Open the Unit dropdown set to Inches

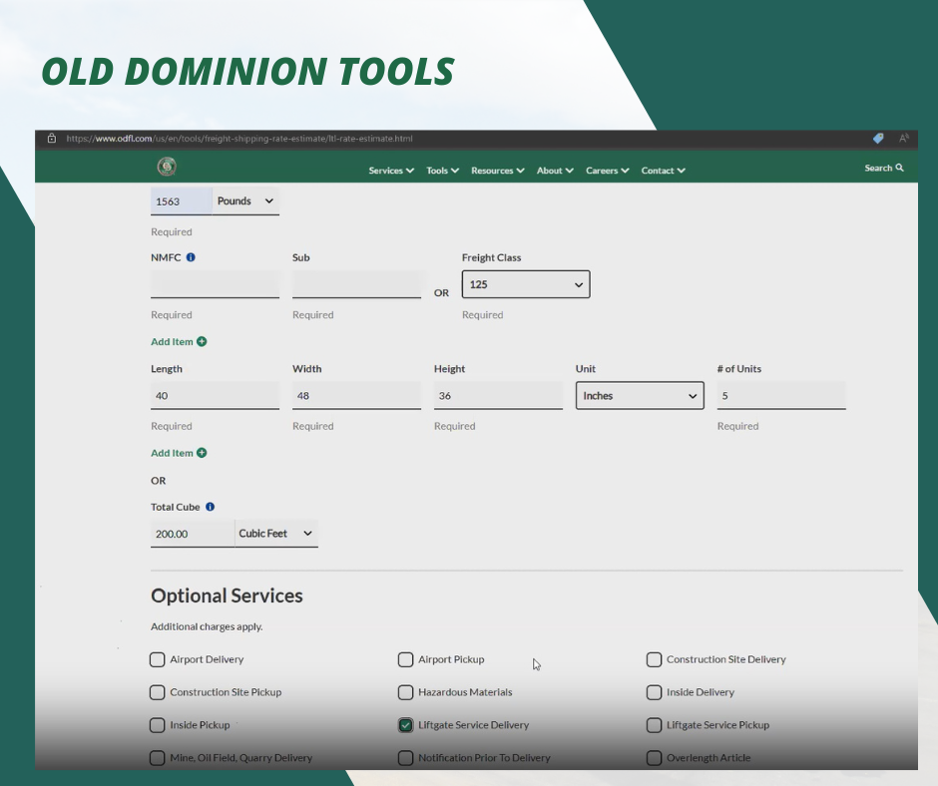pyautogui.click(x=640, y=395)
